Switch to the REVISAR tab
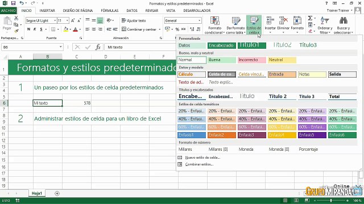The height and width of the screenshot is (204, 364). [x=152, y=10]
